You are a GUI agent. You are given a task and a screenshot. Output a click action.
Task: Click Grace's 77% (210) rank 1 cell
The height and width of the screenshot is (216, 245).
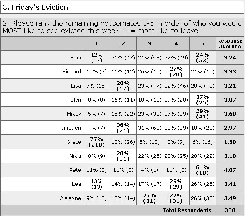point(97,142)
